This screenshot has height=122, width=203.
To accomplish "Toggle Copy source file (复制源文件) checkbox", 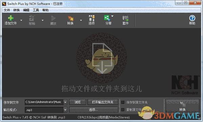I will tap(123, 110).
